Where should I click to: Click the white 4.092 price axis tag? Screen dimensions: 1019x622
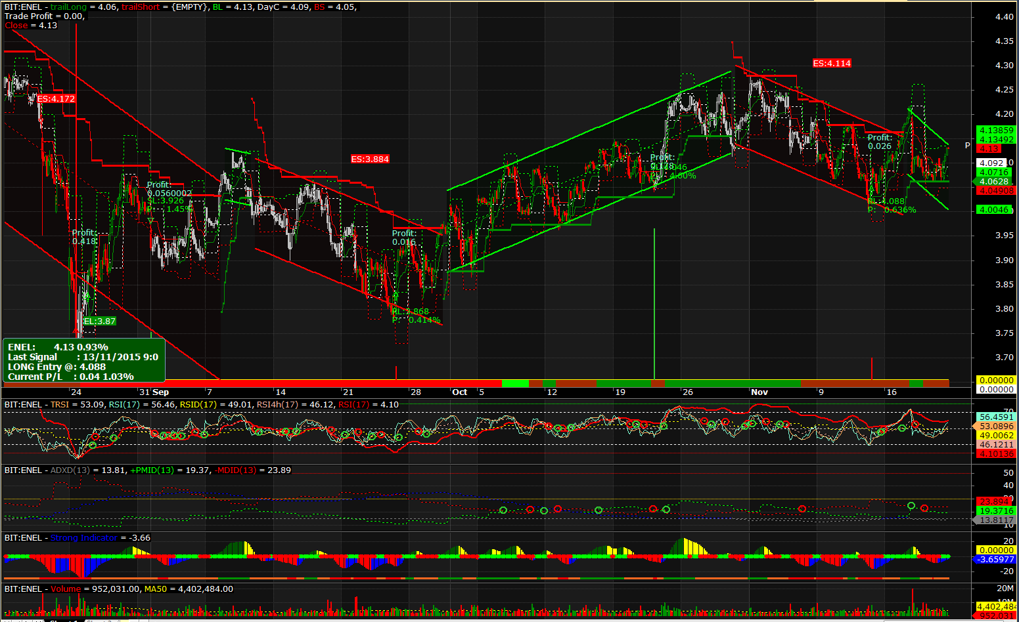click(993, 163)
